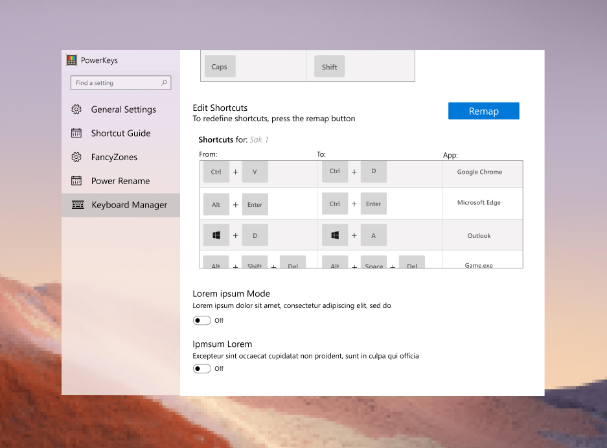Click the Caps key button
The image size is (607, 448).
coord(219,66)
